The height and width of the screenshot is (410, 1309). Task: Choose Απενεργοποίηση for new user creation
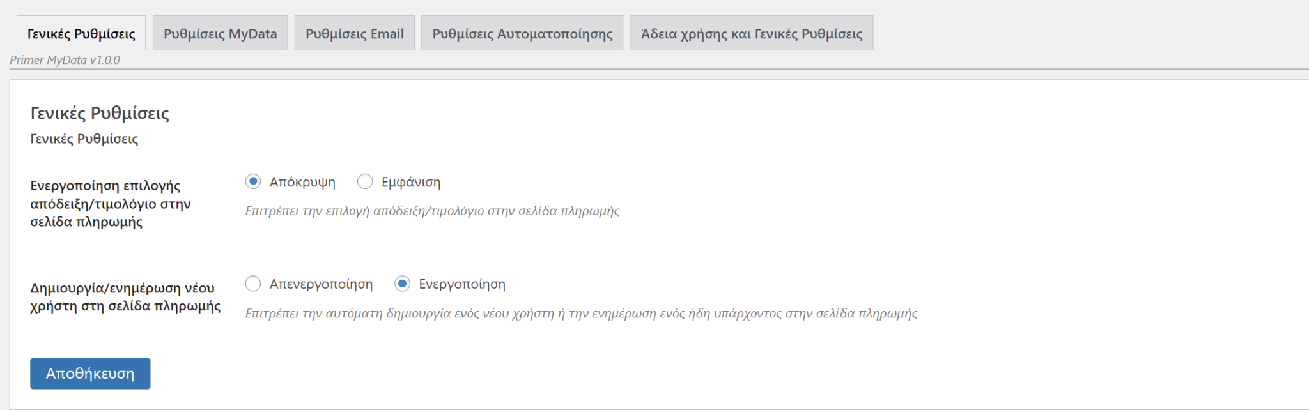[253, 284]
